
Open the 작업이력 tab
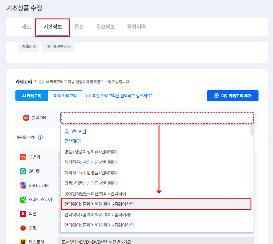coord(136,26)
